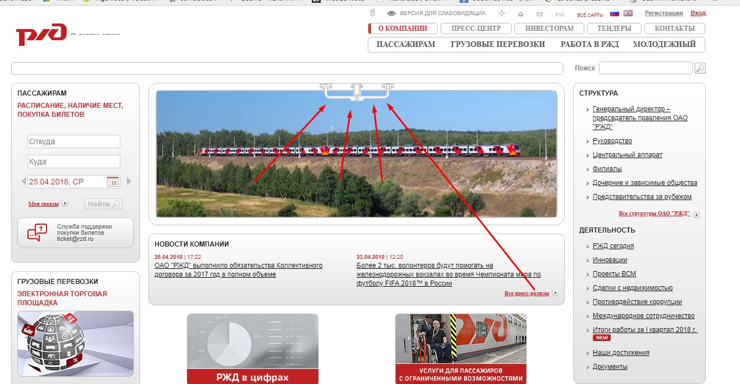This screenshot has width=740, height=384.
Task: Open the RSS feed
Action: click(x=560, y=14)
